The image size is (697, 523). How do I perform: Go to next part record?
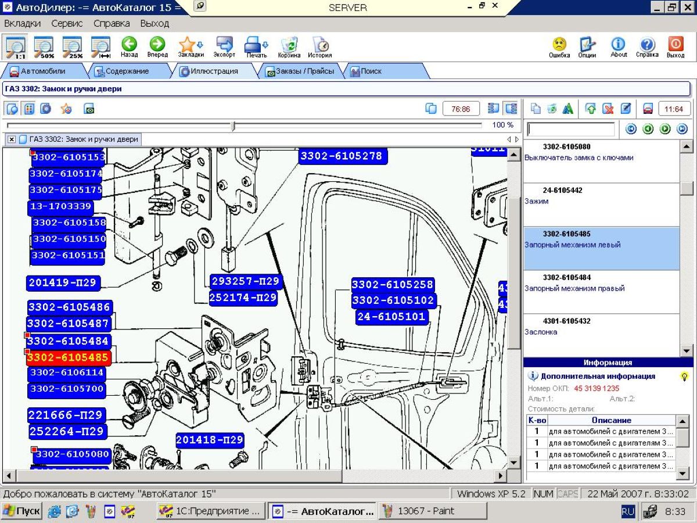point(665,129)
